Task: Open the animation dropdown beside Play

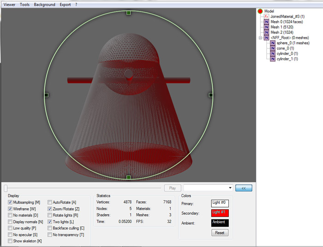Action: 208,188
